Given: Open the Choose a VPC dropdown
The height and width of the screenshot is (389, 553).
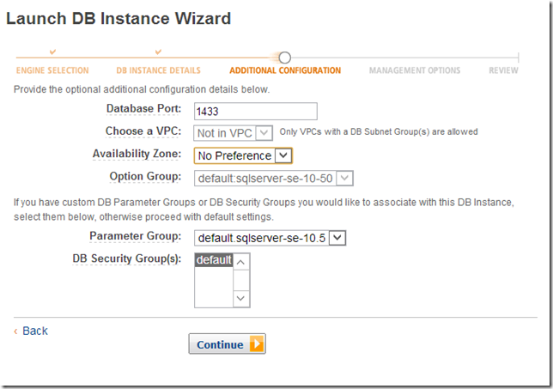Looking at the screenshot, I should 264,133.
